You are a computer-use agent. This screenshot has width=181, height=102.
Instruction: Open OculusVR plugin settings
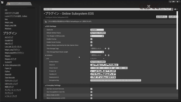(x=8, y=62)
